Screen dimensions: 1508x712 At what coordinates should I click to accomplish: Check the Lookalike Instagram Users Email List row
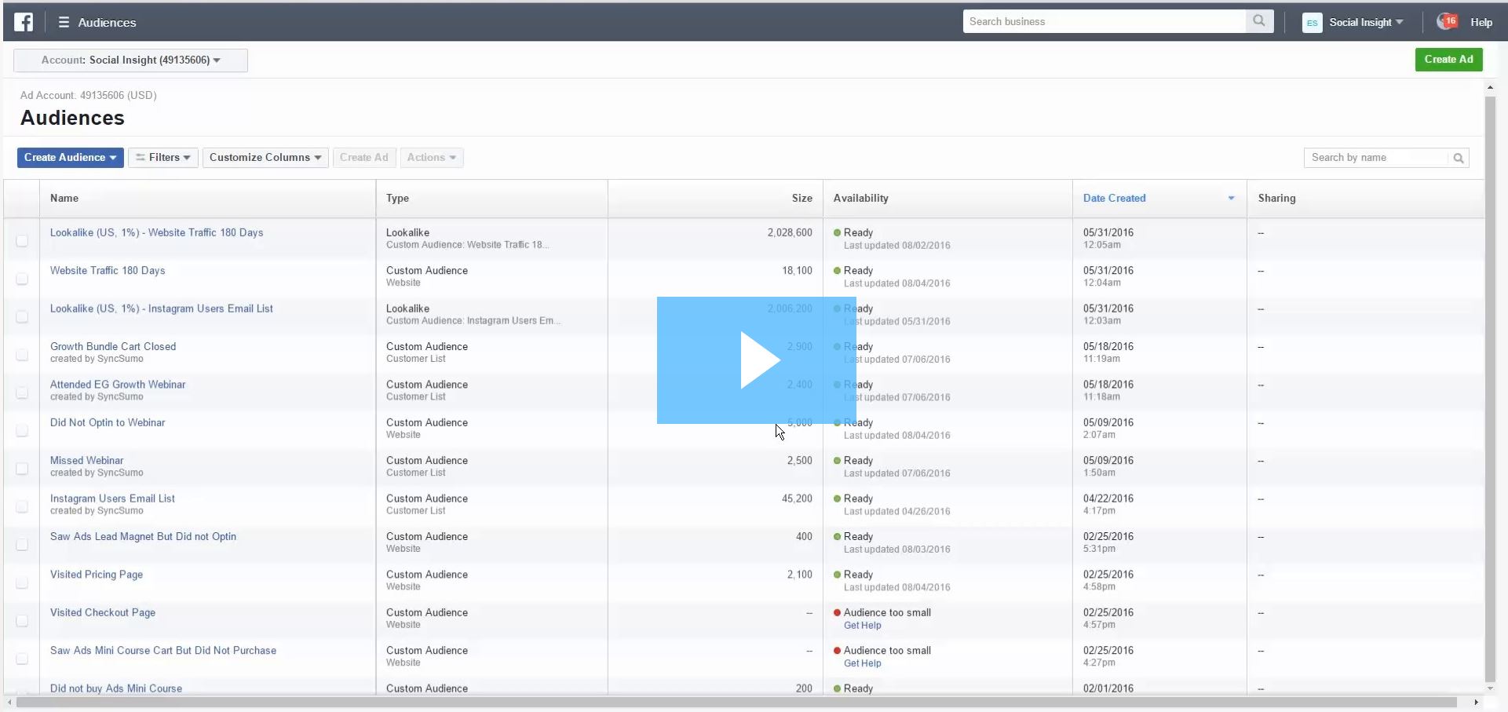(22, 317)
